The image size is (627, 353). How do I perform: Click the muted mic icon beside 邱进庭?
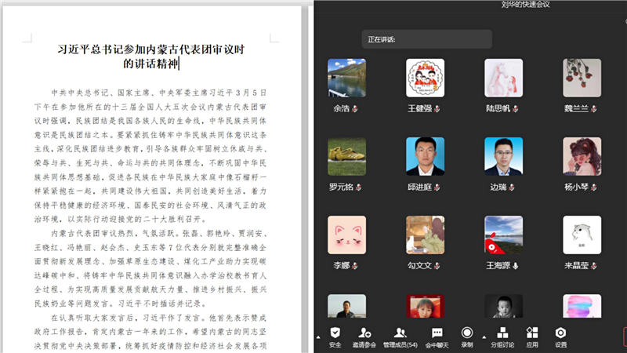click(437, 187)
